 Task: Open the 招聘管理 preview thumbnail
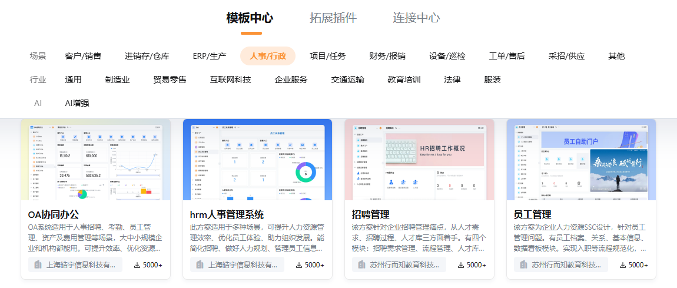[419, 160]
